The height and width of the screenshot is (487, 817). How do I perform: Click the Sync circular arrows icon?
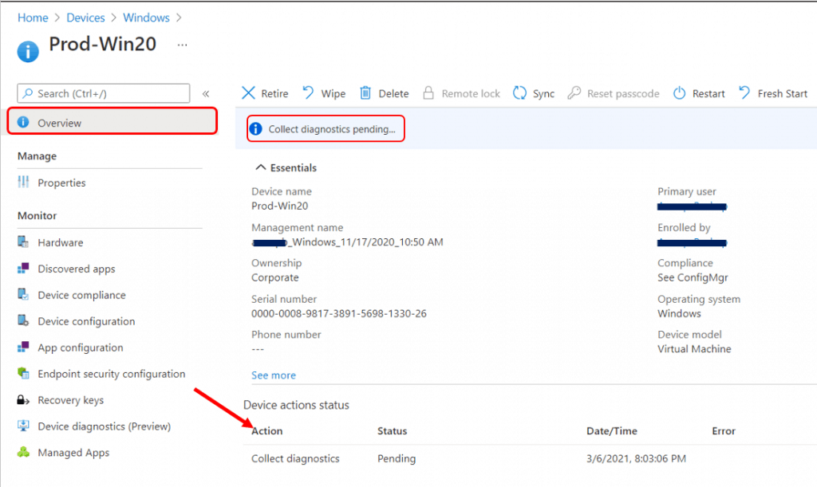519,92
